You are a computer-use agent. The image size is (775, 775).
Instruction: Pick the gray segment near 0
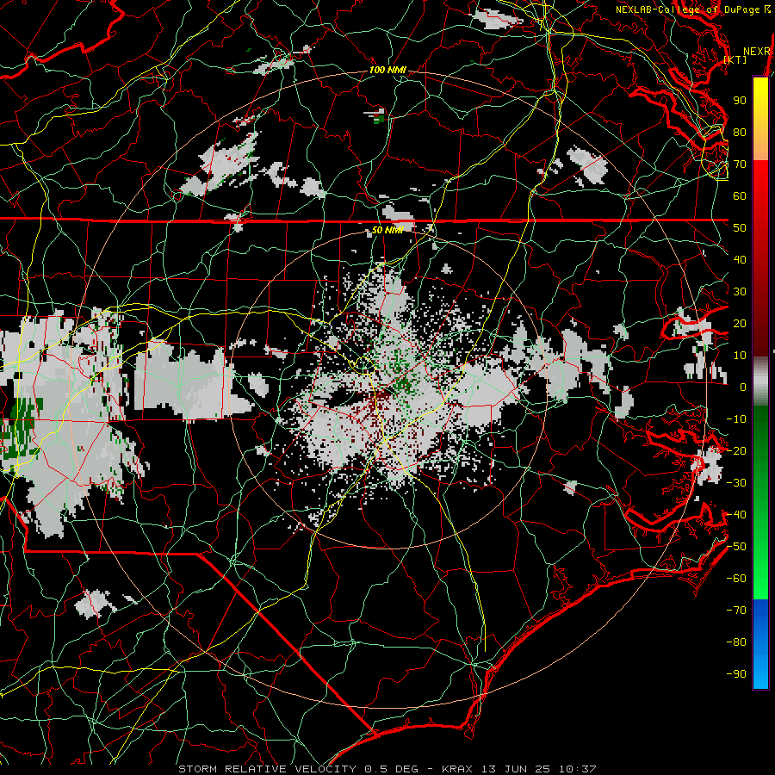coord(760,381)
